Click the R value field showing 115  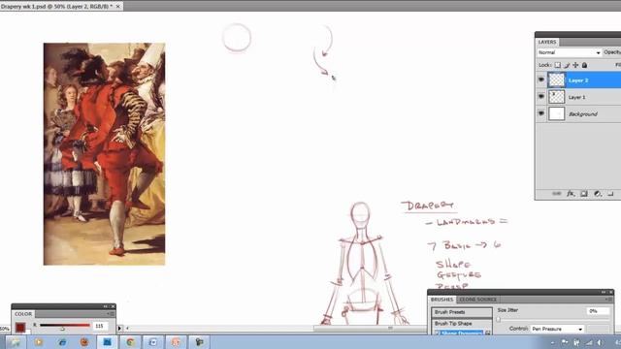pyautogui.click(x=101, y=326)
